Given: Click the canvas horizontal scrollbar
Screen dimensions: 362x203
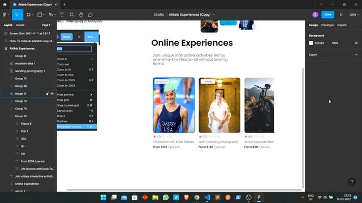Looking at the screenshot, I should 184,190.
